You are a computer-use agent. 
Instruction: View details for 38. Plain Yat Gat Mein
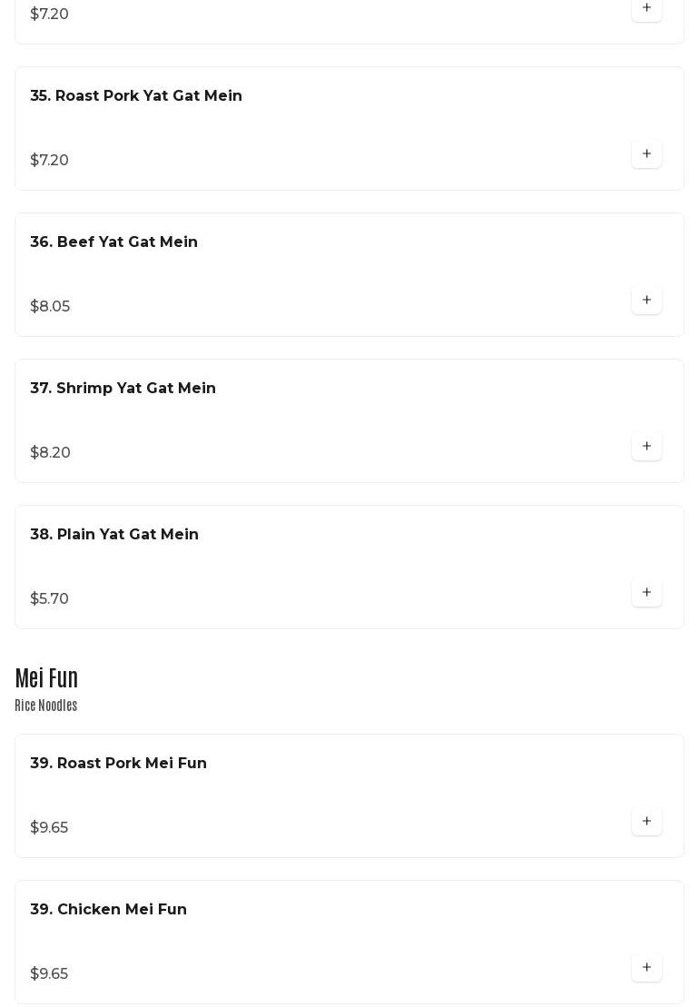114,535
